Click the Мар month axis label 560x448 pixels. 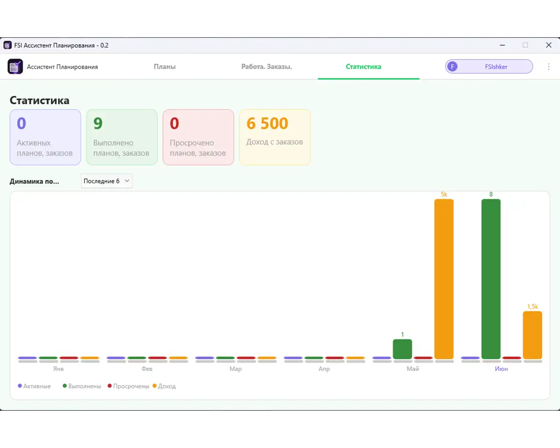point(235,369)
